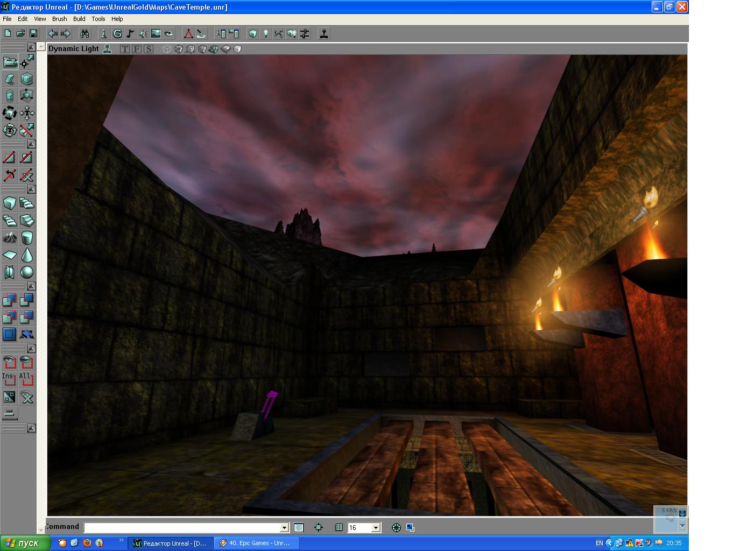Open the Actor class browser (pawn icon)
The height and width of the screenshot is (551, 733).
104,33
